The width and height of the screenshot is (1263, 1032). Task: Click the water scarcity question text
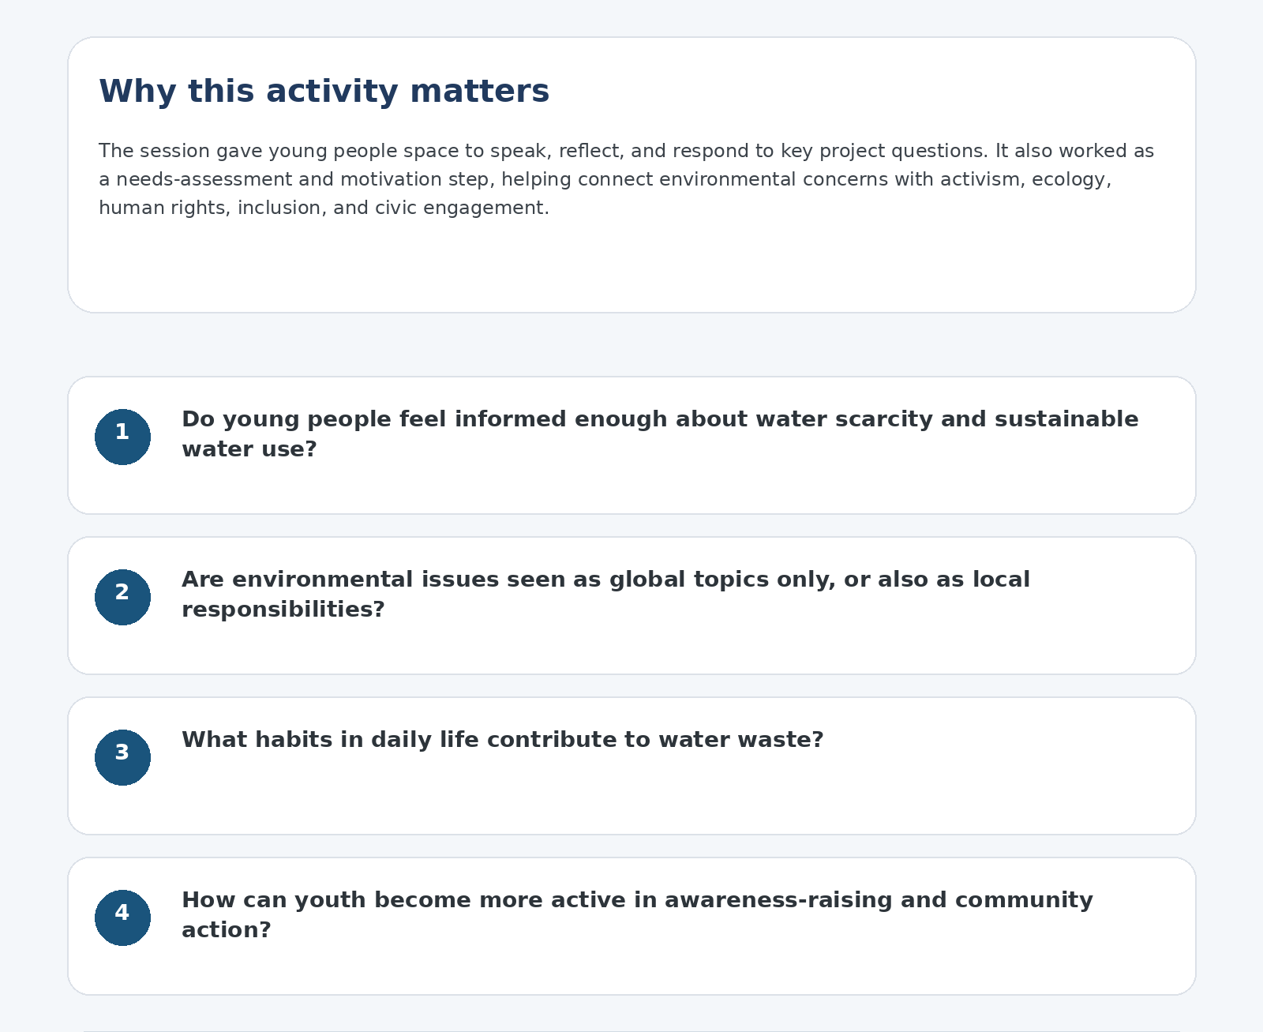point(659,419)
